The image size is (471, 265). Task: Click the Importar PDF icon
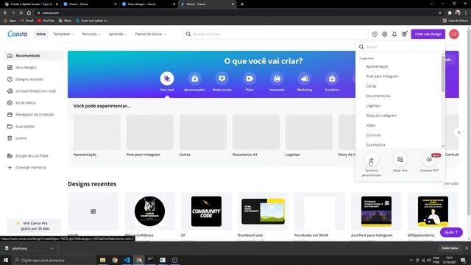click(429, 159)
